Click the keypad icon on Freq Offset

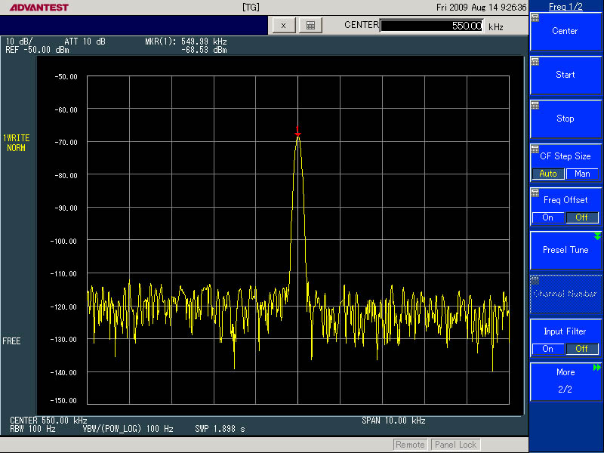click(x=535, y=193)
